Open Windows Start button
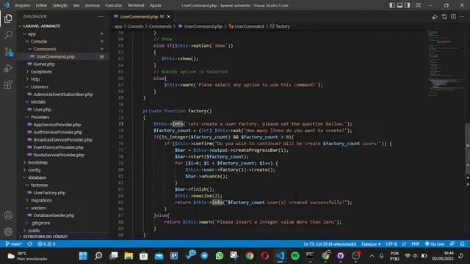The height and width of the screenshot is (264, 470). tap(83, 256)
